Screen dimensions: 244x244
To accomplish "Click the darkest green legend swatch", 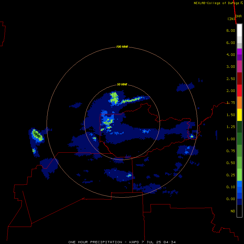I will [239, 127].
